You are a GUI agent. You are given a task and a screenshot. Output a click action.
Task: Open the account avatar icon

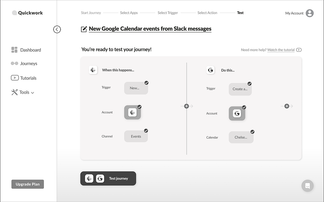coord(310,13)
